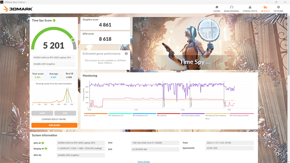Viewport: 290px width, 163px height.
Task: Open the Home tab icon
Action: (x=217, y=7)
